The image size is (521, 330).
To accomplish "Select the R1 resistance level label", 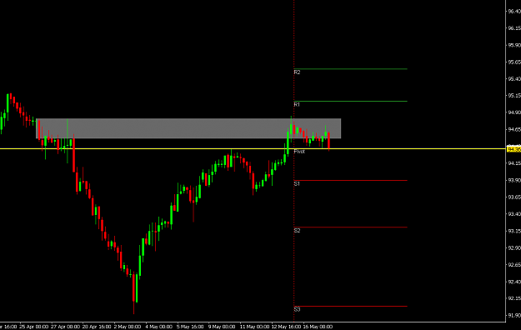I will coord(297,104).
